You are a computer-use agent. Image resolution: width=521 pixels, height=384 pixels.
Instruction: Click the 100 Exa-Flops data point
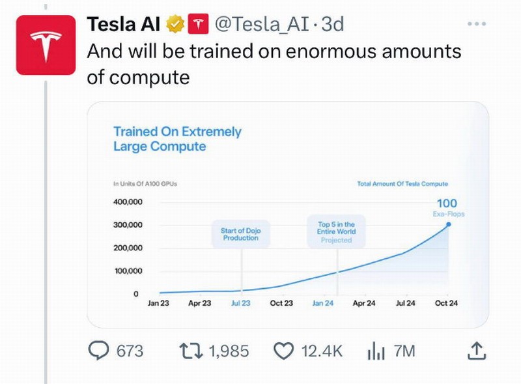[449, 224]
